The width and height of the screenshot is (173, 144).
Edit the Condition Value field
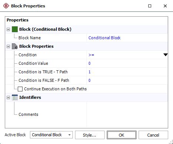127,63
